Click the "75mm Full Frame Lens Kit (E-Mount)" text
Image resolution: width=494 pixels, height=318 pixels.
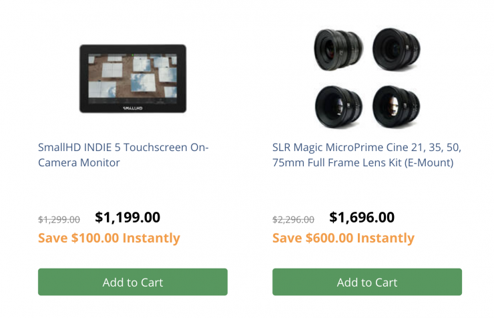point(362,162)
